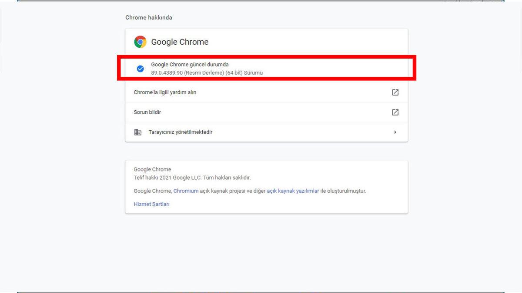Screen dimensions: 522x293
Task: Click the Sorun bildir row
Action: (x=147, y=112)
